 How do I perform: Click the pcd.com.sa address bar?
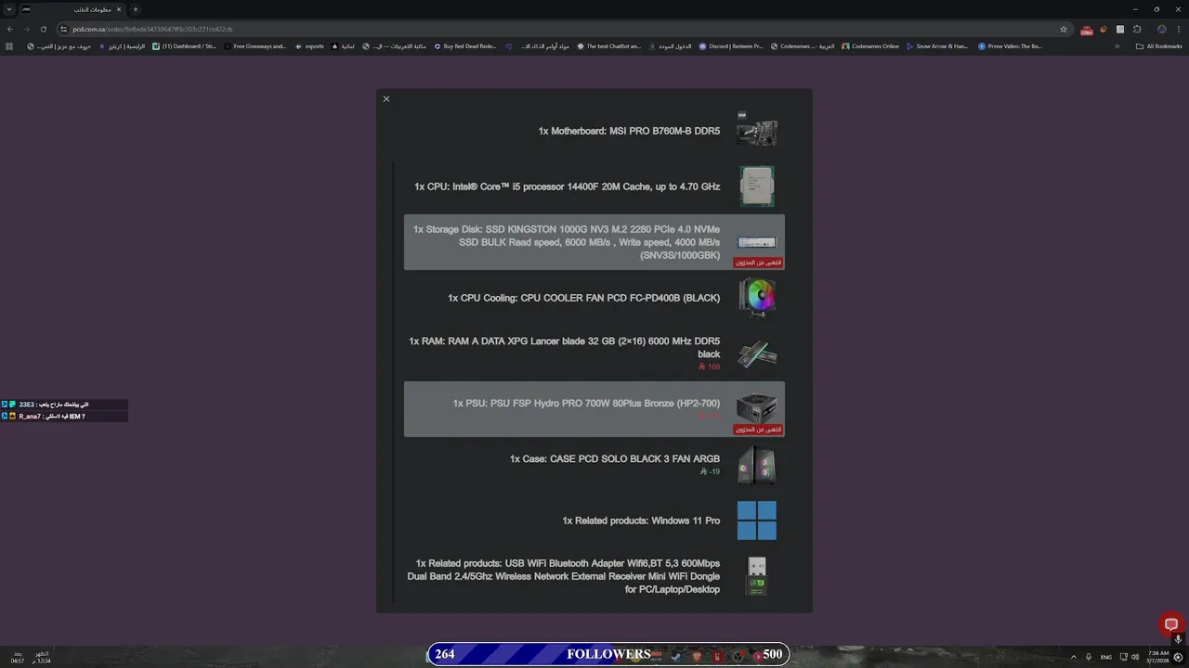pyautogui.click(x=557, y=29)
